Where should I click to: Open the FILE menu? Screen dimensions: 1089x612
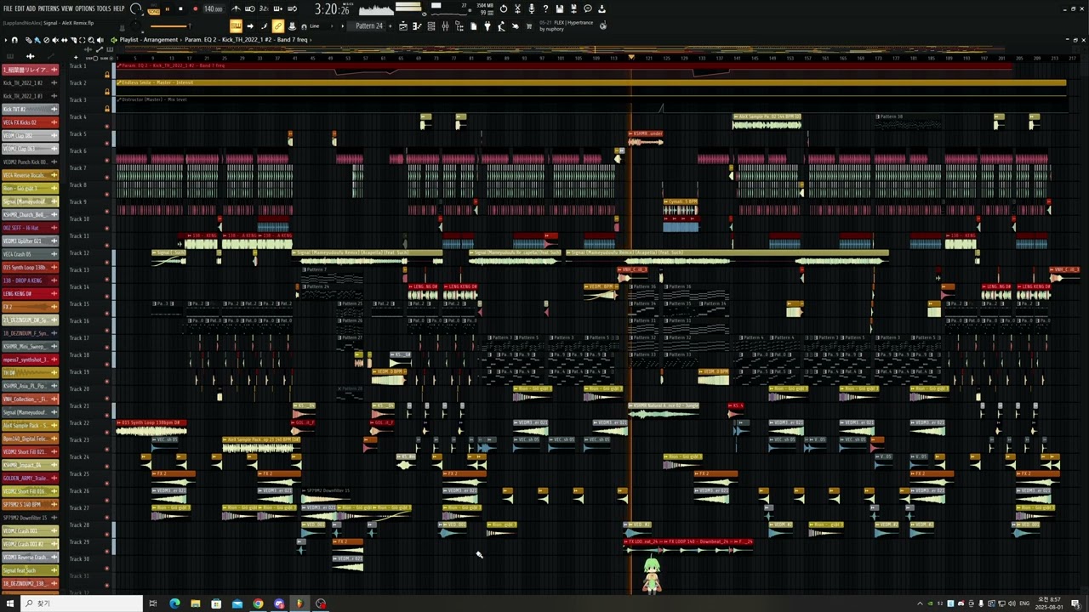[9, 8]
